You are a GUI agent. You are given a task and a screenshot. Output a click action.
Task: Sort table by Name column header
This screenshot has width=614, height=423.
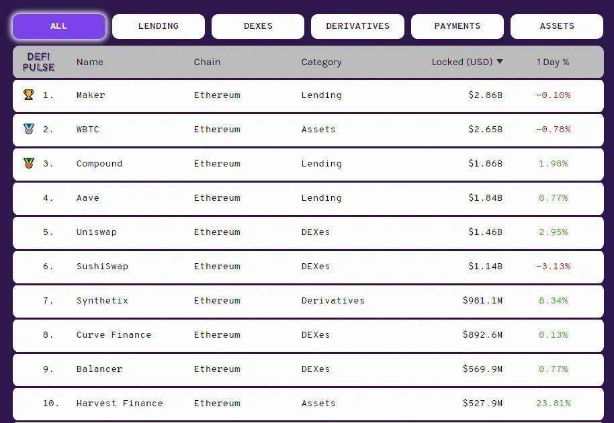pyautogui.click(x=89, y=62)
